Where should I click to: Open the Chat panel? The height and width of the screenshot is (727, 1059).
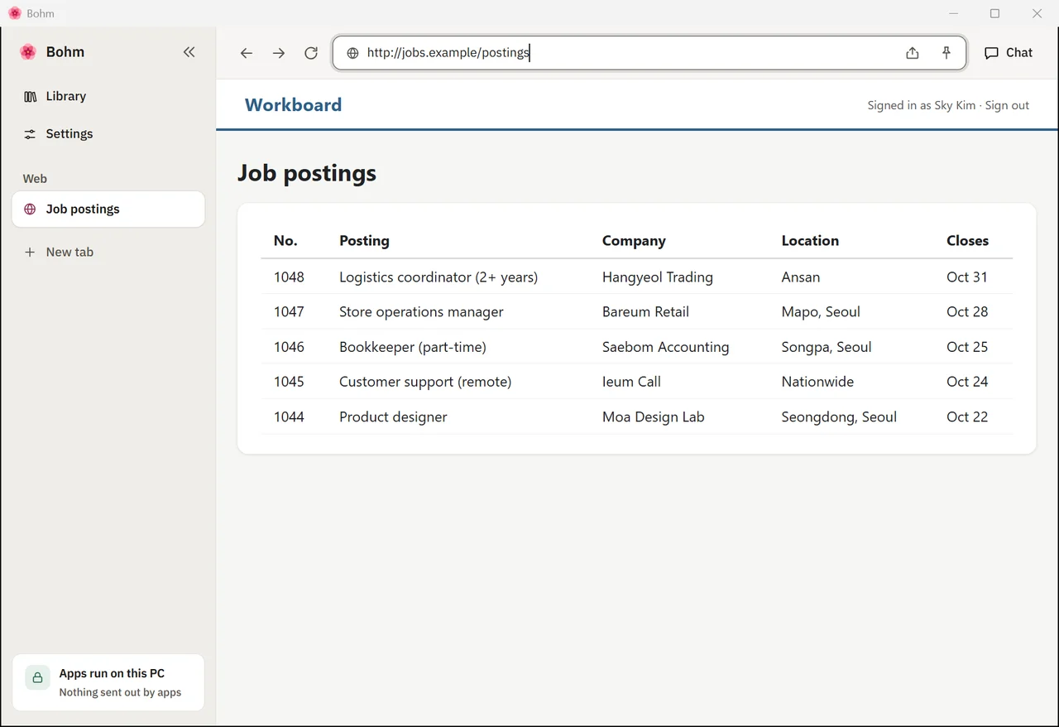click(x=1009, y=52)
